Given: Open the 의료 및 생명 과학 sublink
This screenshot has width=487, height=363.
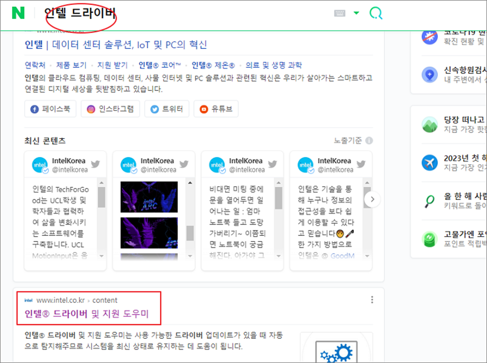Looking at the screenshot, I should coord(273,65).
